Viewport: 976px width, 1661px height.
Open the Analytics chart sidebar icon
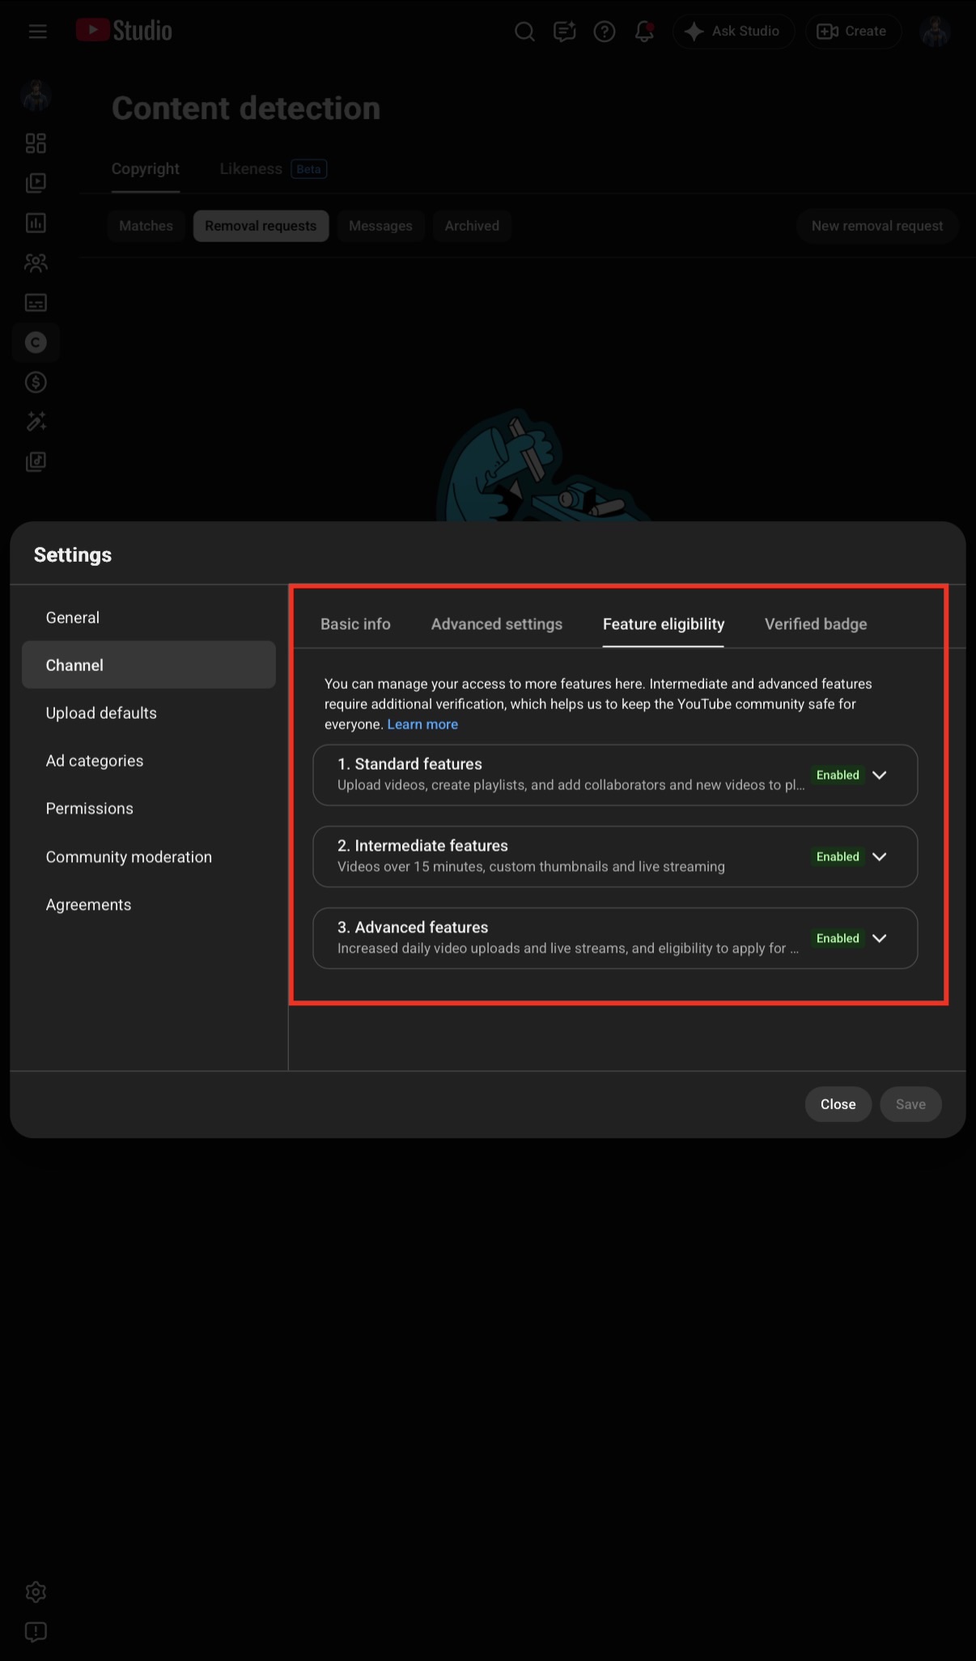[36, 223]
